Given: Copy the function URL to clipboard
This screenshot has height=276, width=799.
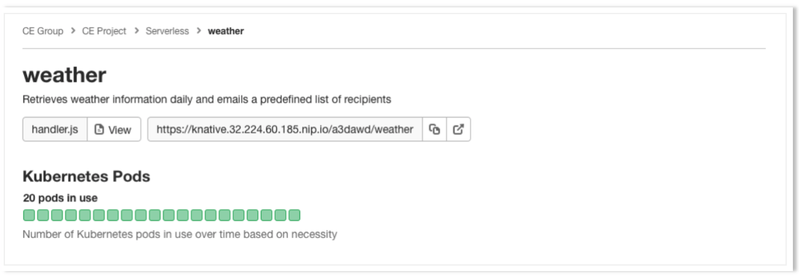Looking at the screenshot, I should coord(434,129).
